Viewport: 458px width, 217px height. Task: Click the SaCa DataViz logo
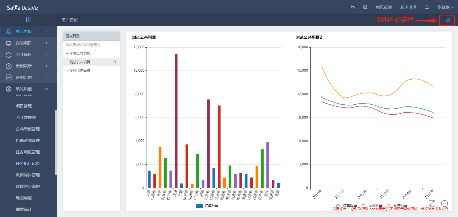[x=23, y=7]
